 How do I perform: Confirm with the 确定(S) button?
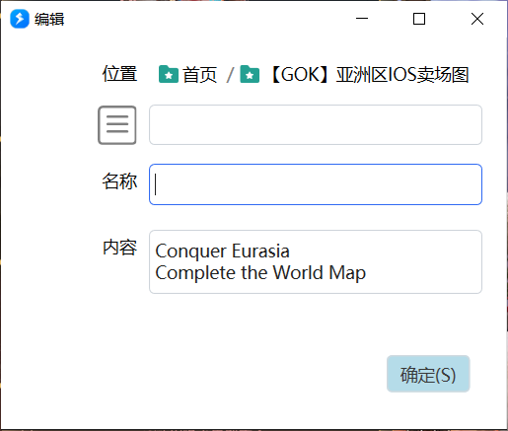pos(428,374)
